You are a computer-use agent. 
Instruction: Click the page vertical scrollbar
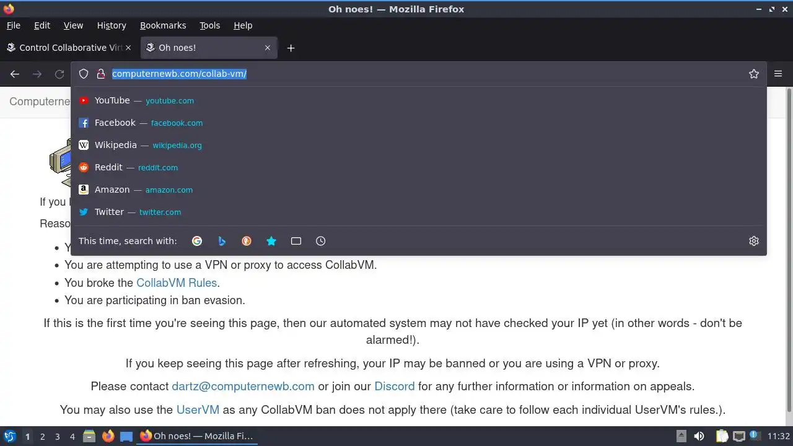tap(789, 250)
